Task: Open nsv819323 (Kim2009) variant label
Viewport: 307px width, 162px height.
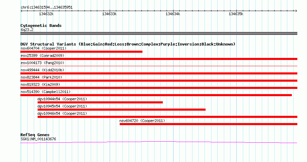Action: coord(40,84)
